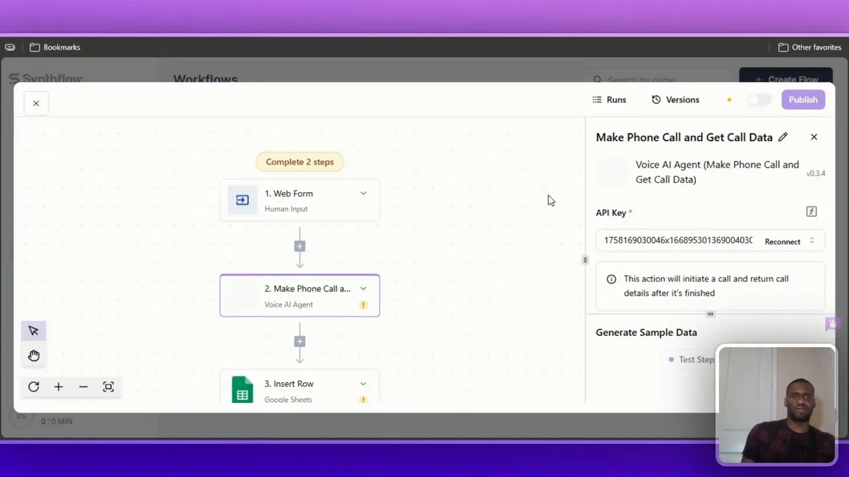This screenshot has width=849, height=477.
Task: Zoom in with the plus icon
Action: (58, 387)
